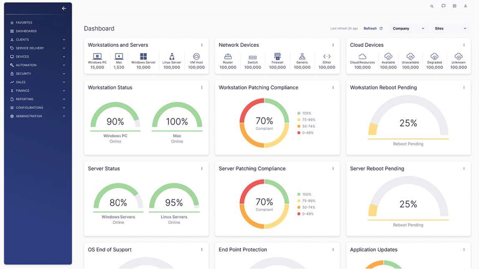
Task: Open Workstation Patching Compliance options menu
Action: coord(333,87)
